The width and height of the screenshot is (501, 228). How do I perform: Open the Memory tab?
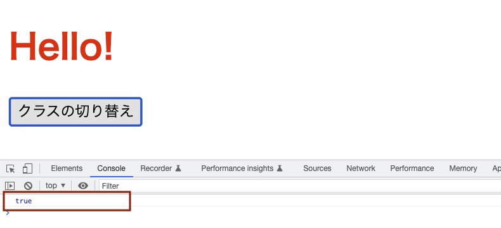(463, 168)
